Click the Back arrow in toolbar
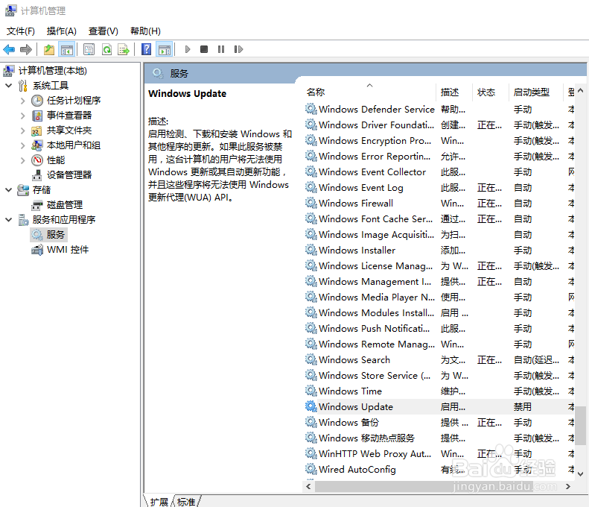 point(9,49)
